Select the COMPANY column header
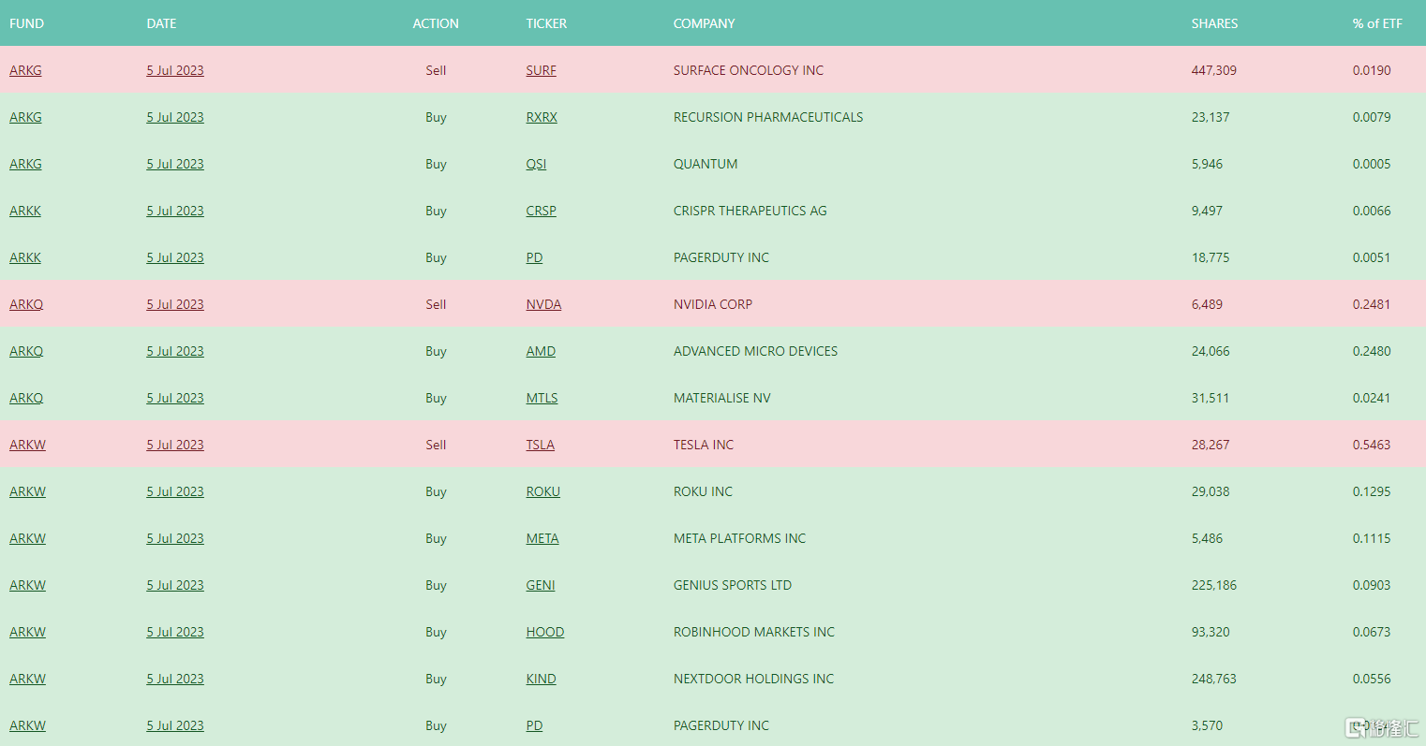The height and width of the screenshot is (746, 1426). (704, 23)
